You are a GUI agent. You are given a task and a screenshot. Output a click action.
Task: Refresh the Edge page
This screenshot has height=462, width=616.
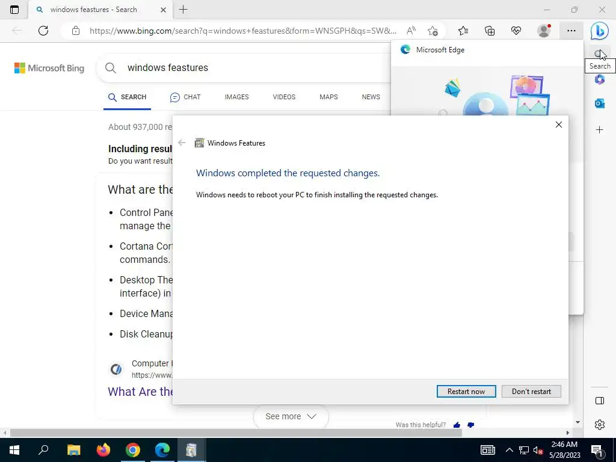[x=43, y=31]
